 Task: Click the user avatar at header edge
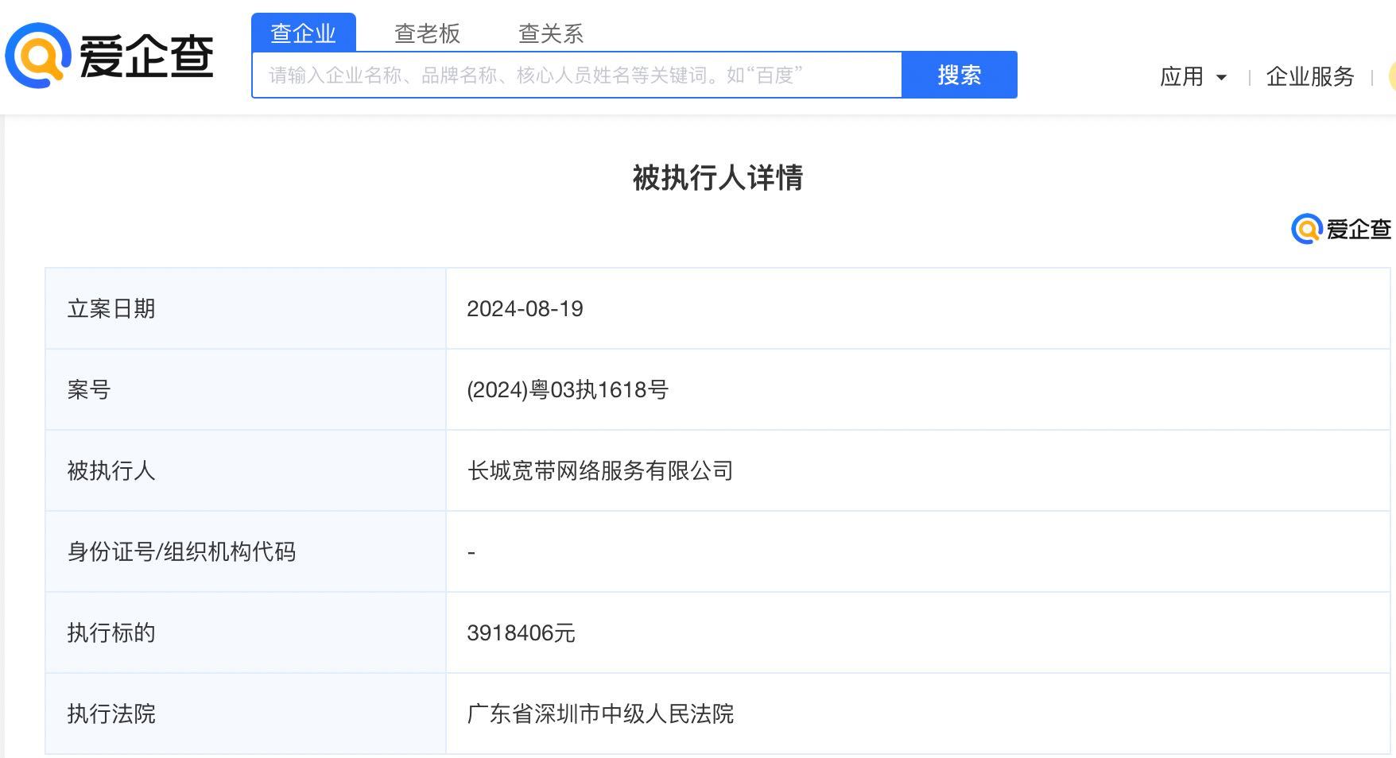pyautogui.click(x=1391, y=76)
